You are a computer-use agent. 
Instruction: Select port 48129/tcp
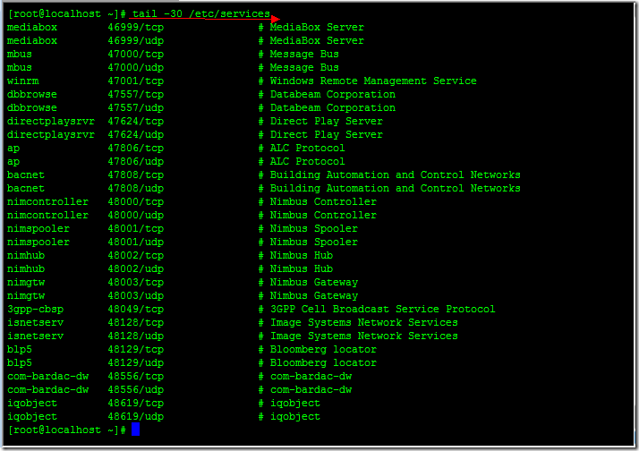point(136,350)
